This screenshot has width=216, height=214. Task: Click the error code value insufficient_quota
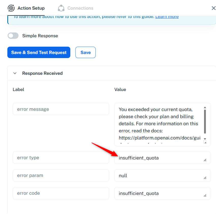tap(160, 193)
